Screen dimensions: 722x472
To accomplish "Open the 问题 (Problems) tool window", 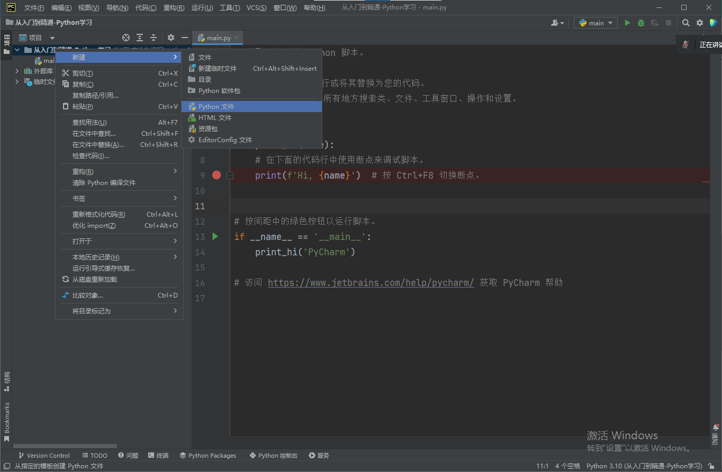I will [128, 455].
